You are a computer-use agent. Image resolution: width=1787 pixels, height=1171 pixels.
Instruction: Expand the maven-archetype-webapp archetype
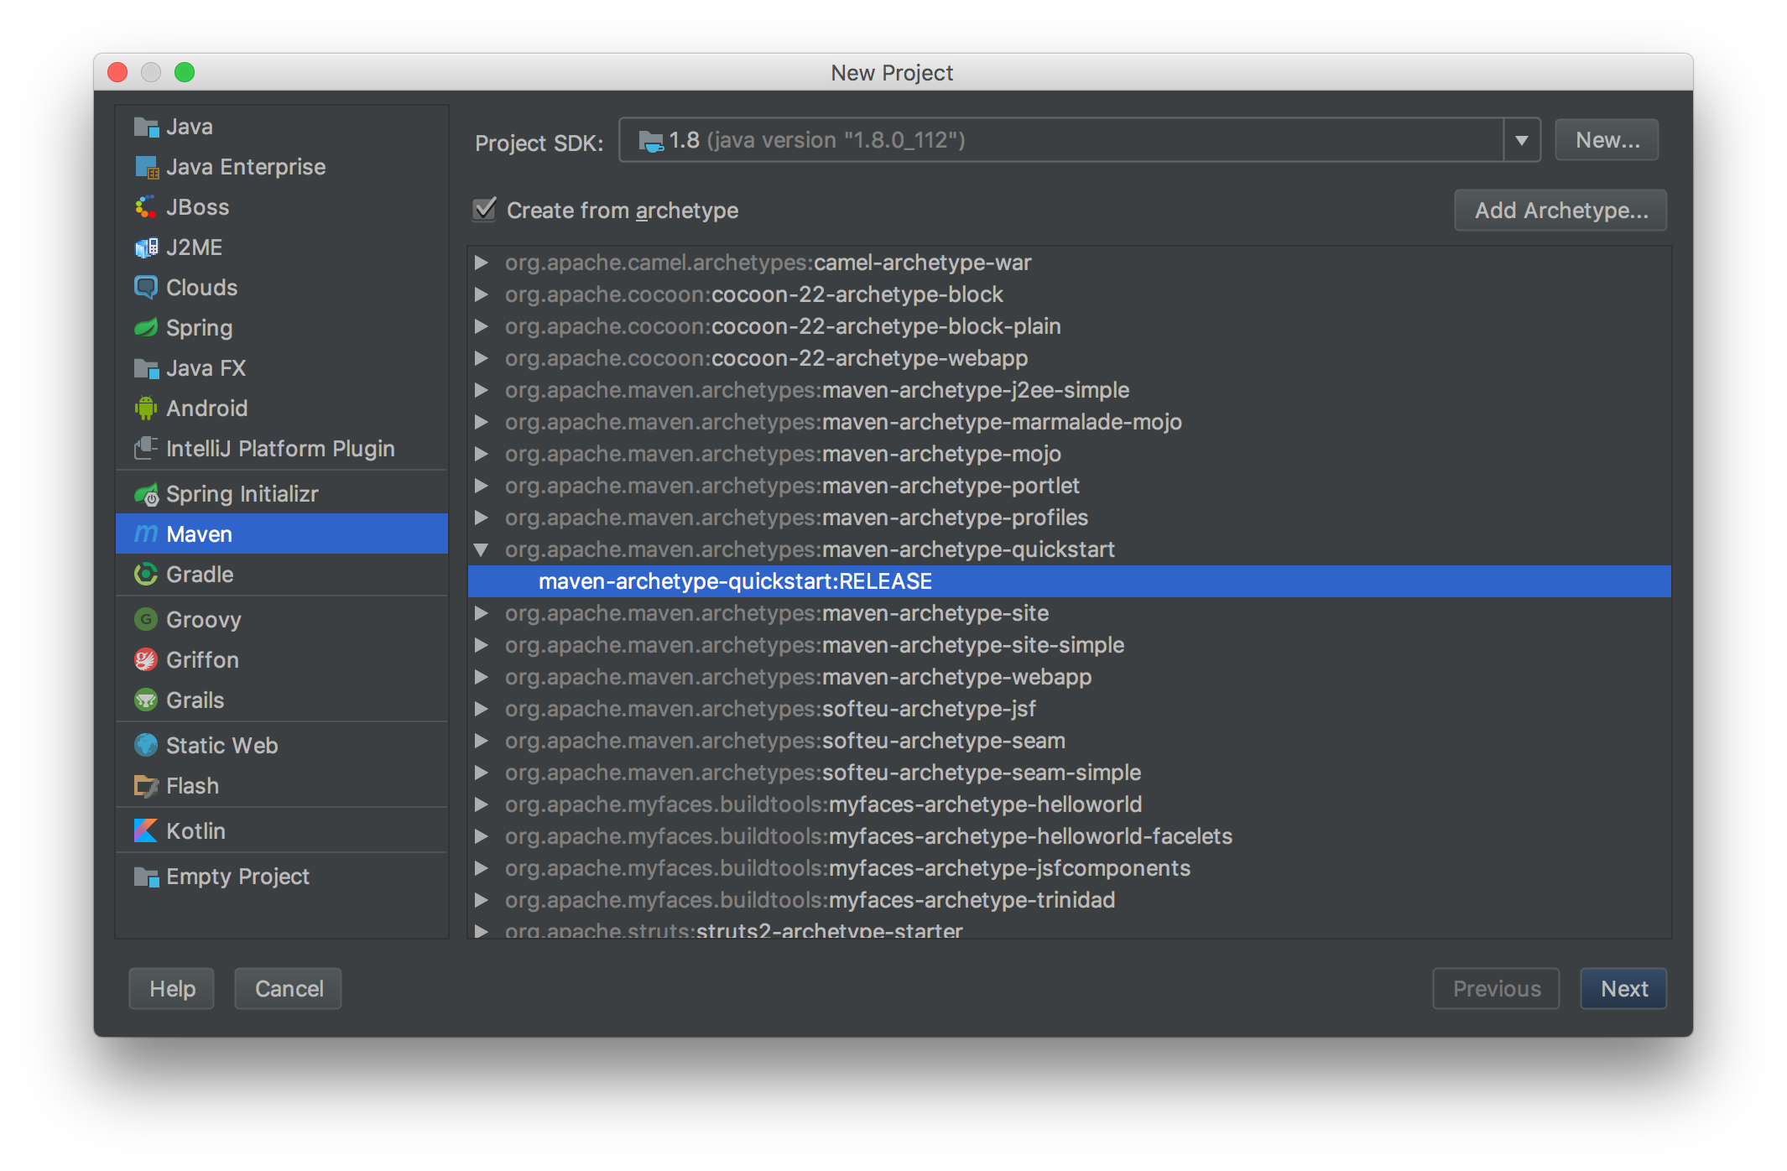(482, 677)
